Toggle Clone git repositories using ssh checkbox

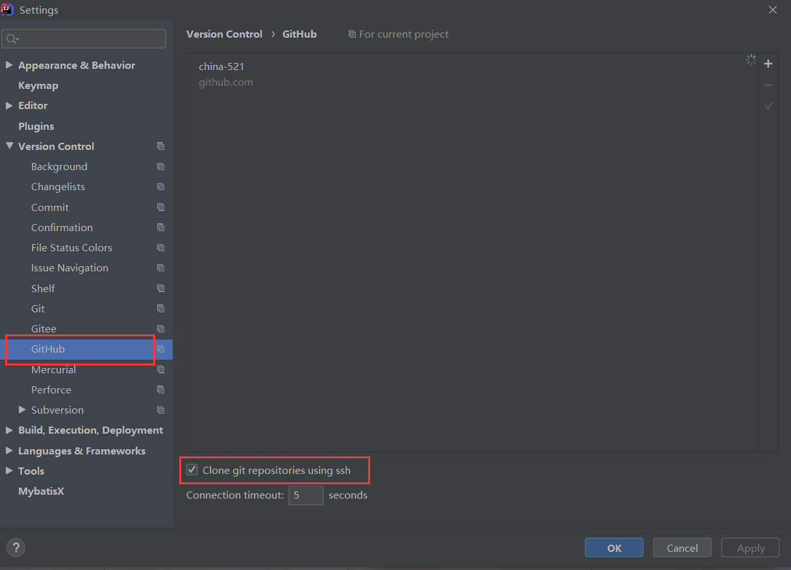pos(192,470)
